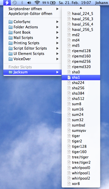Click the 99 % battery percentage
Screen dimensions: 109x189
(x=46, y=3)
